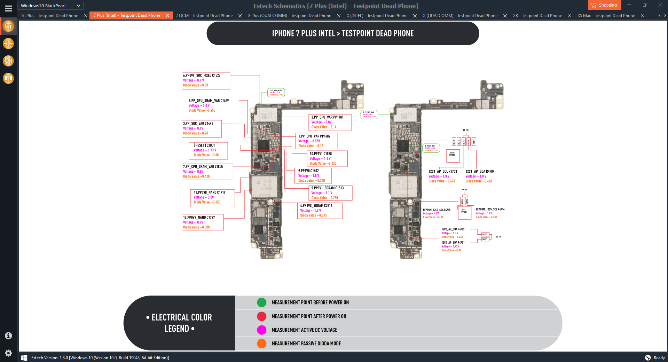Close the 8 Plus (QUALCOMM) tab

[339, 16]
